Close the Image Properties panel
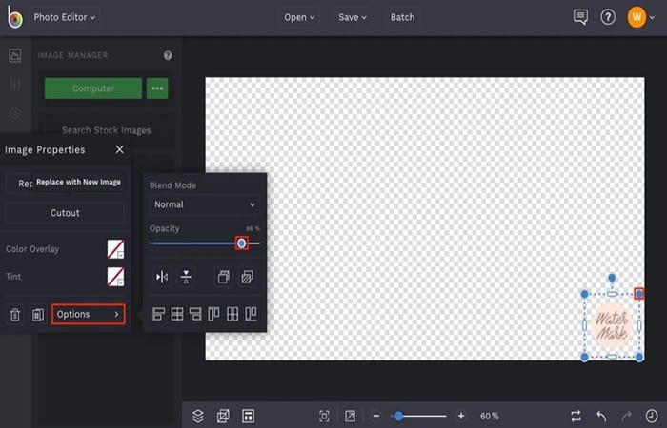Screen dimensions: 667x428 (119, 149)
